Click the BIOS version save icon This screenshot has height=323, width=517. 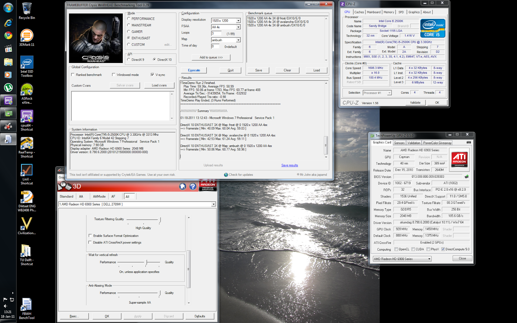tap(467, 177)
